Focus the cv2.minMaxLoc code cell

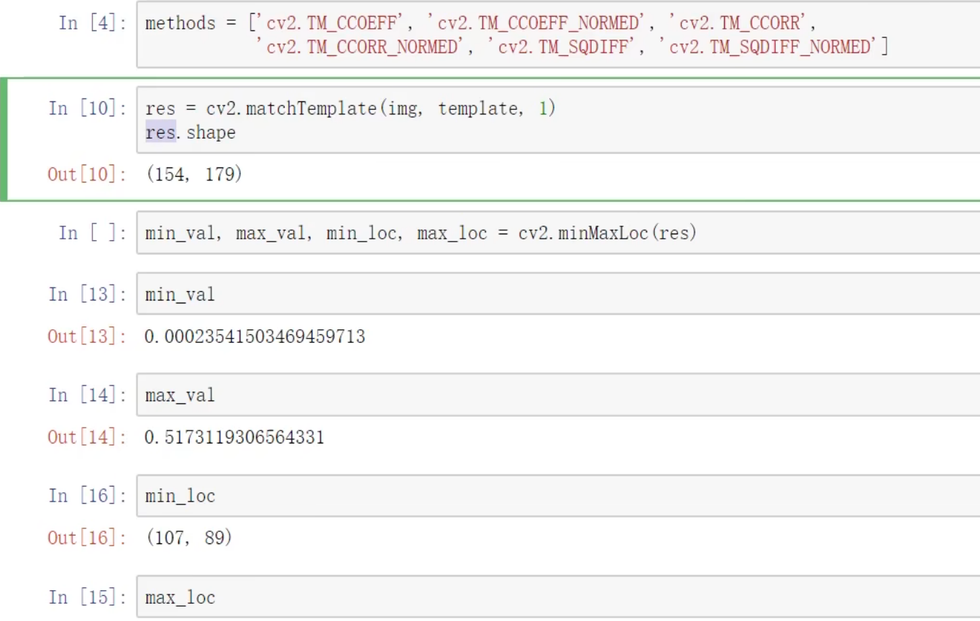click(557, 233)
